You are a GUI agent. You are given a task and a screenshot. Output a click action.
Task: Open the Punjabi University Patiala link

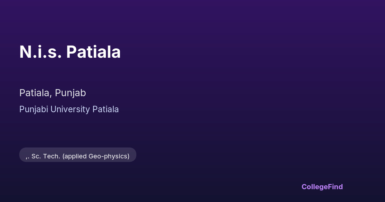(x=69, y=109)
